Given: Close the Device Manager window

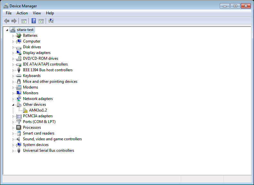Looking at the screenshot, I should (x=246, y=6).
